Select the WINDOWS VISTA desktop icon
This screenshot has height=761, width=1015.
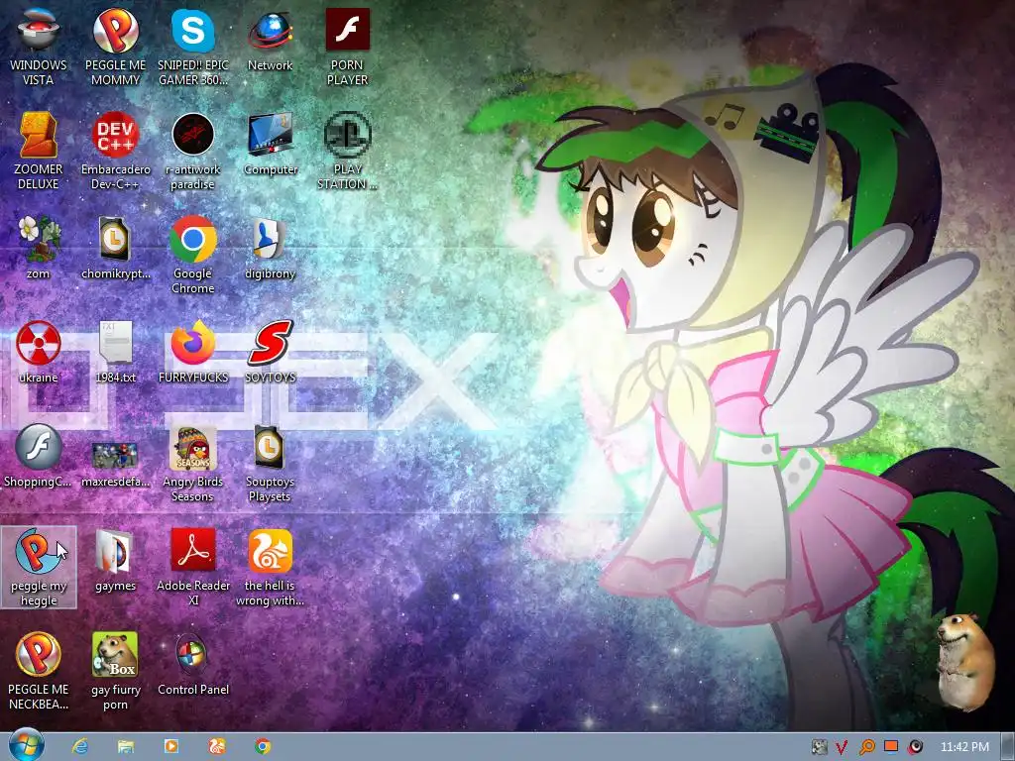(39, 47)
